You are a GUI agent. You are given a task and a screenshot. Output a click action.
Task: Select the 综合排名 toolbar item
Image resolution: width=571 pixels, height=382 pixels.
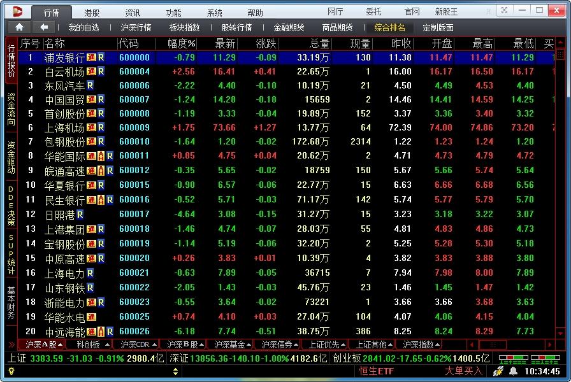point(389,27)
